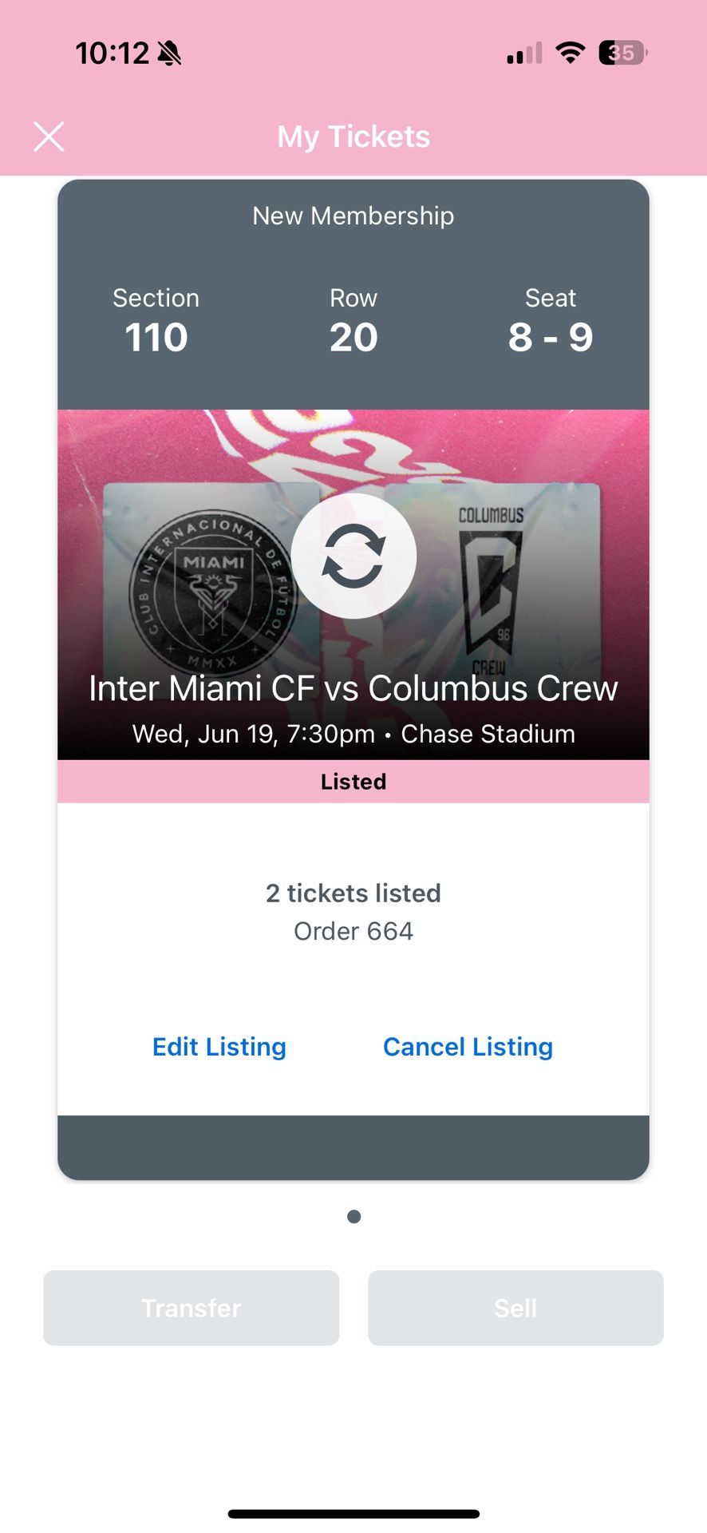Tap the refresh ticket circular arrows icon
Image resolution: width=707 pixels, height=1533 pixels.
point(353,556)
